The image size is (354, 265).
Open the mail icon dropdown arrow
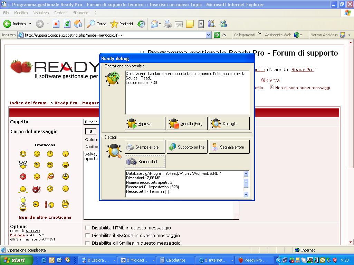[x=160, y=24]
